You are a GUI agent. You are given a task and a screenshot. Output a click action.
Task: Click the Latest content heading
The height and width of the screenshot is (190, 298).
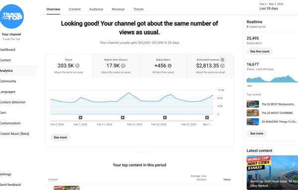pyautogui.click(x=259, y=150)
